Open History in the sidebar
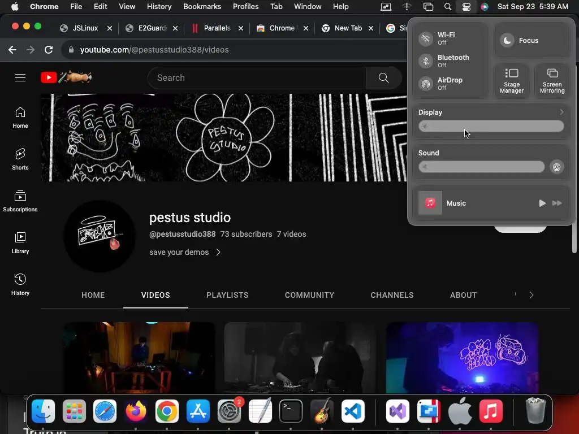Screen dimensions: 579x434 tap(20, 285)
